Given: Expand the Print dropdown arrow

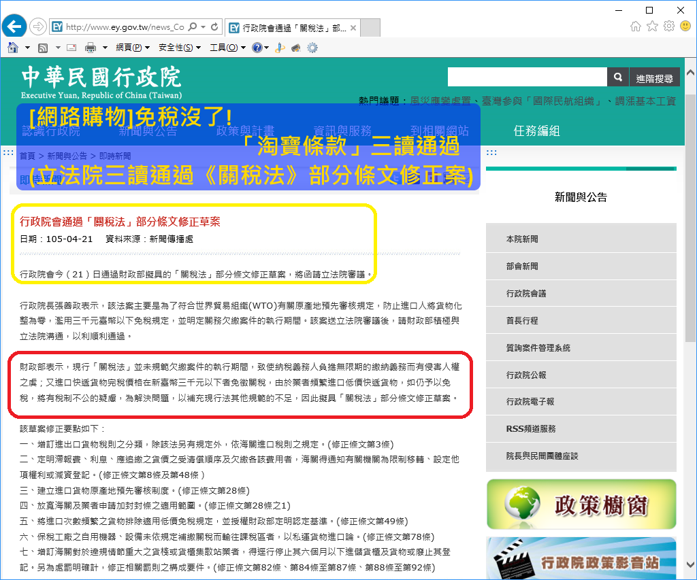Looking at the screenshot, I should pos(105,48).
